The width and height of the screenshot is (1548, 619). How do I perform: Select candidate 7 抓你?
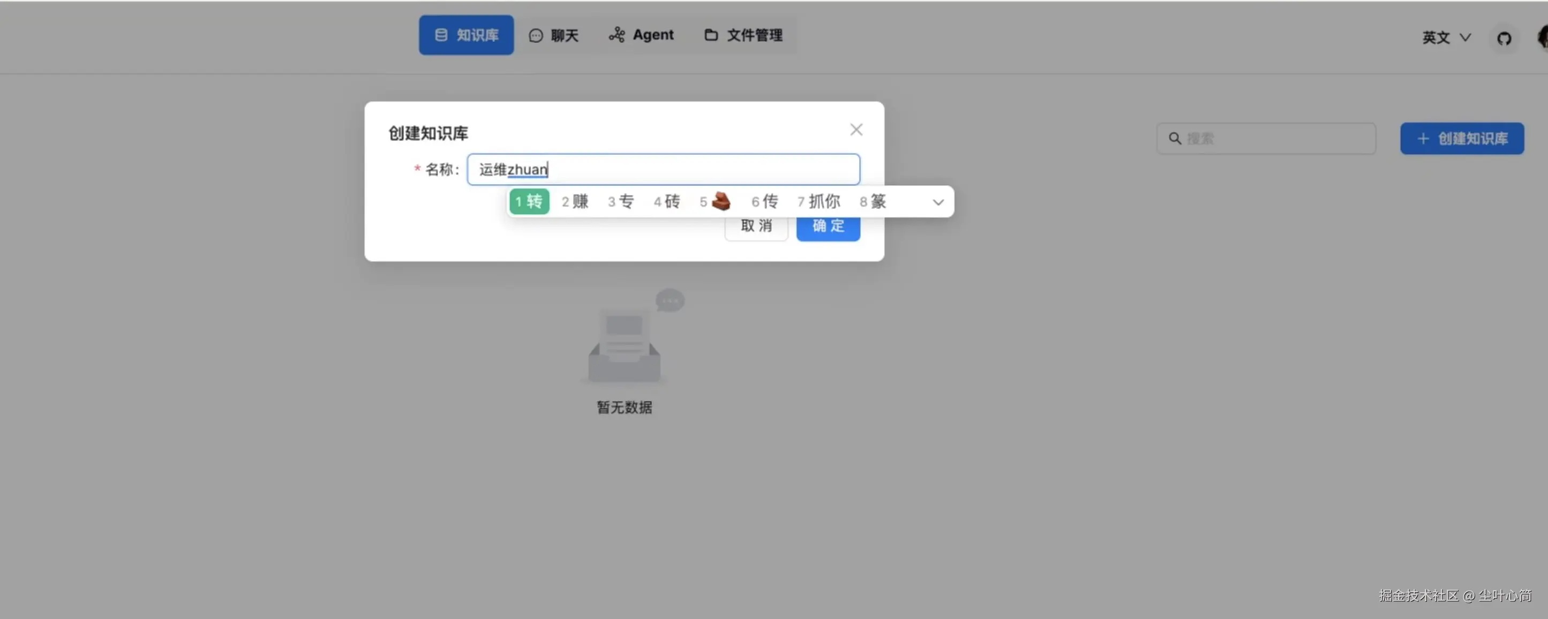[818, 201]
